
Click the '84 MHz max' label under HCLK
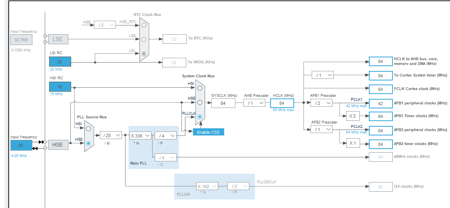(283, 110)
